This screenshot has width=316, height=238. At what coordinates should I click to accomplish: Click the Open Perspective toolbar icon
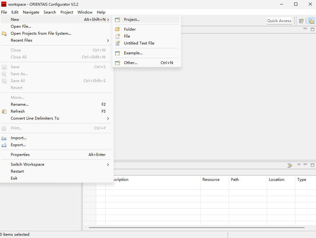click(301, 21)
